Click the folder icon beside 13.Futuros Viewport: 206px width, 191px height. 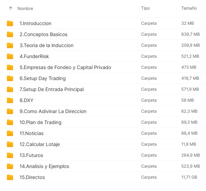[10, 155]
